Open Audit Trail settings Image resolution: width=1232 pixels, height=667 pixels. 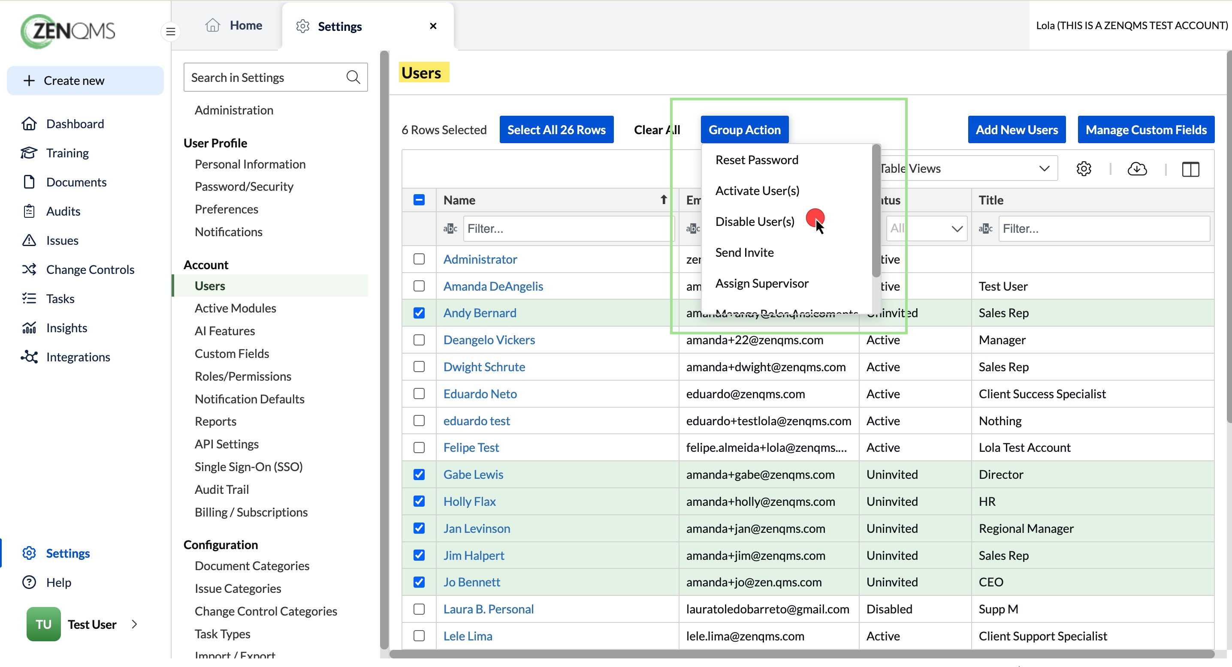(x=221, y=489)
